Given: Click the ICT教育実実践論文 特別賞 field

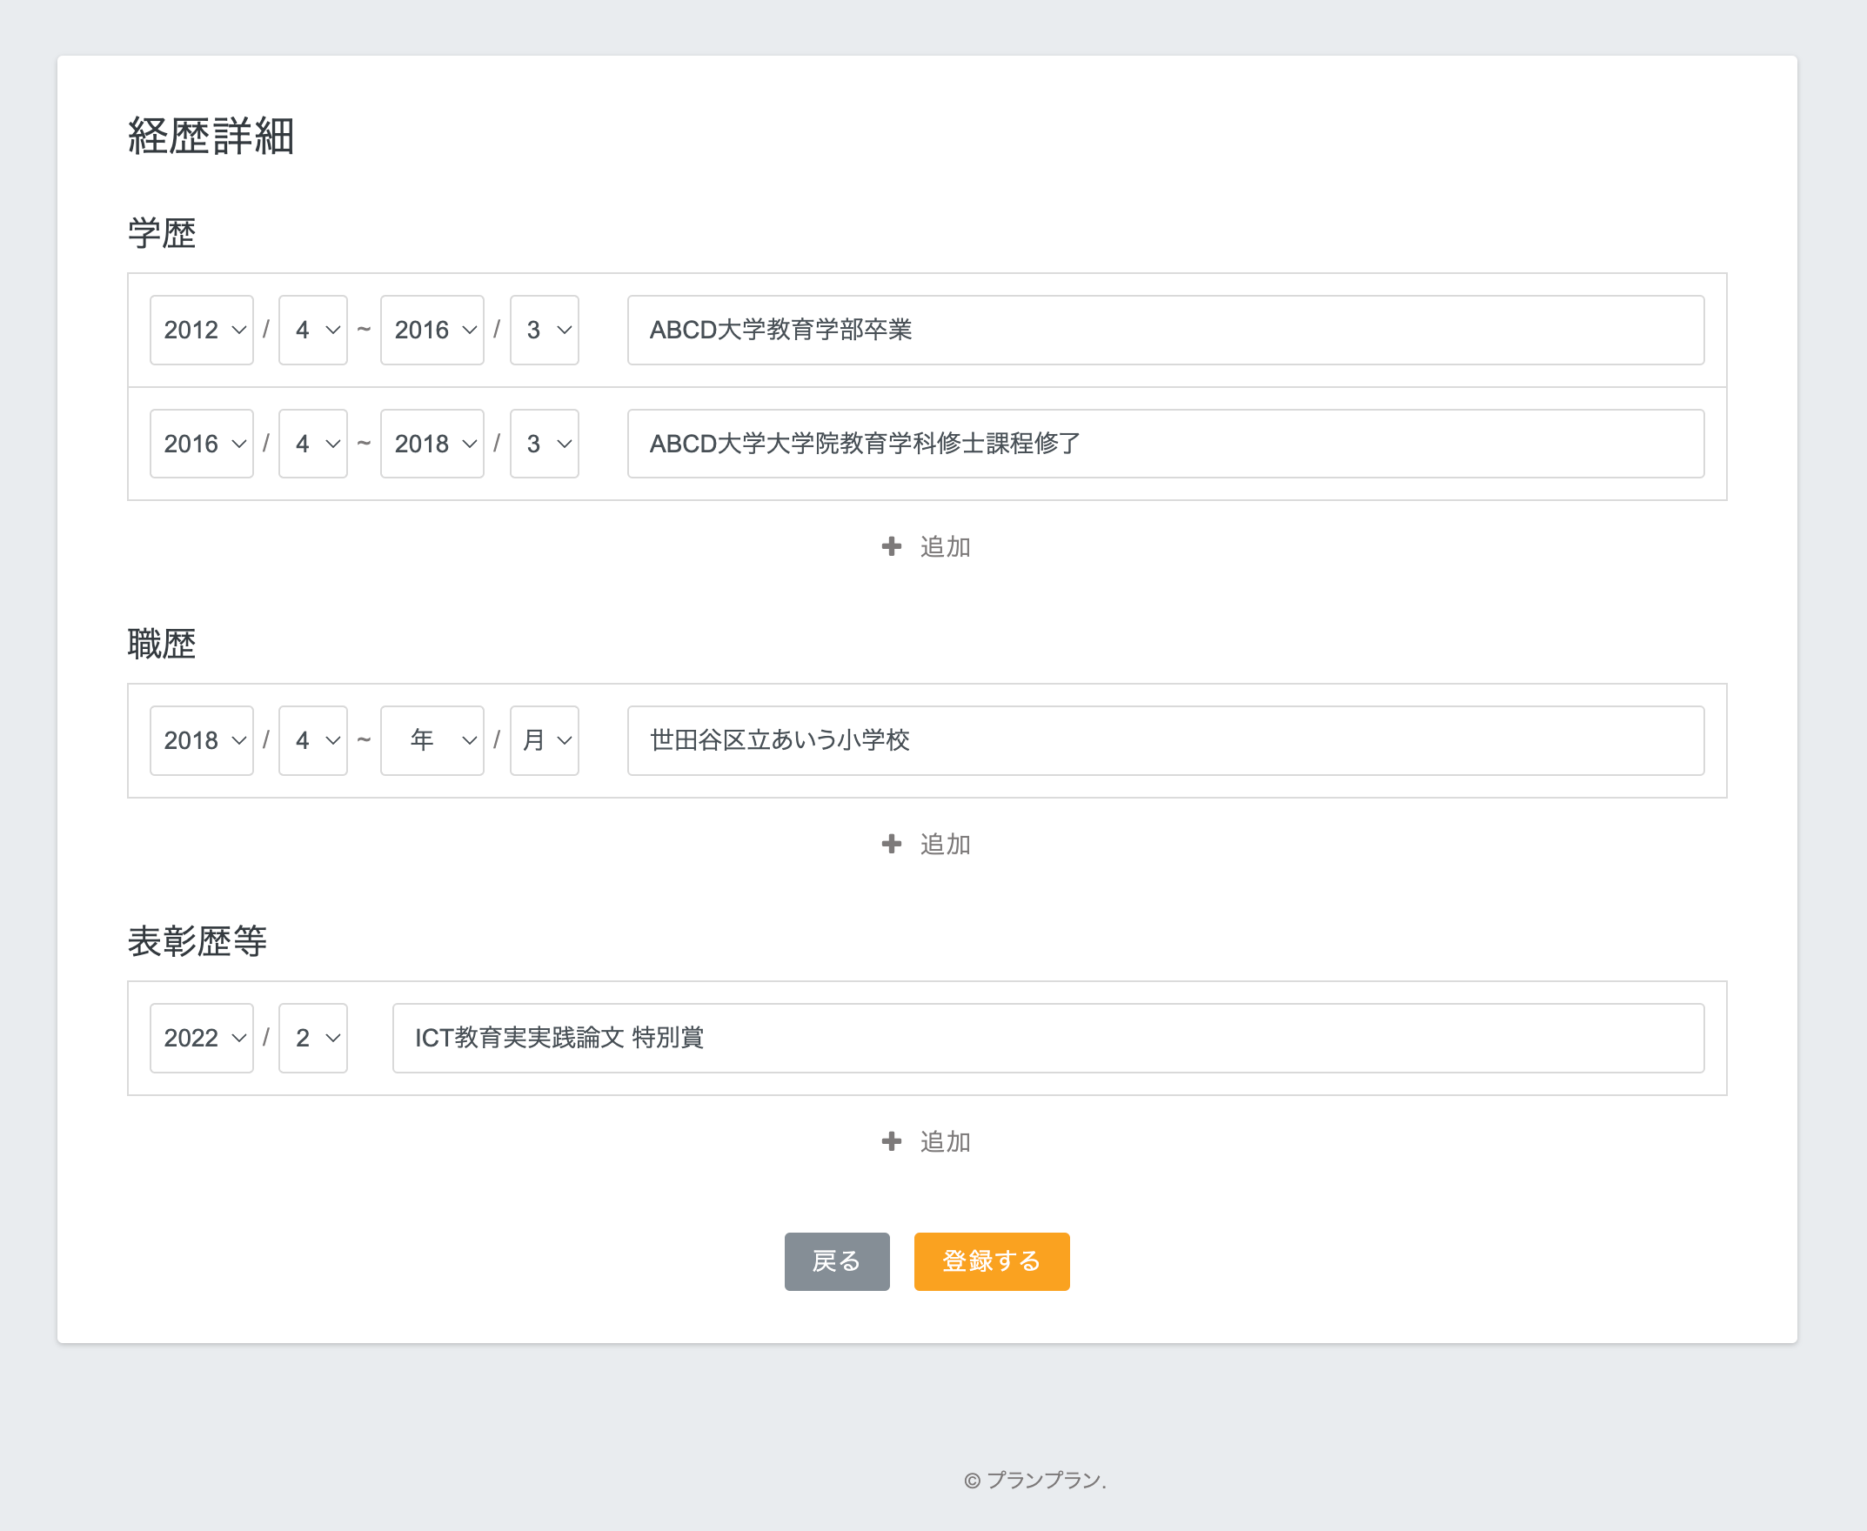Looking at the screenshot, I should coord(1047,1038).
